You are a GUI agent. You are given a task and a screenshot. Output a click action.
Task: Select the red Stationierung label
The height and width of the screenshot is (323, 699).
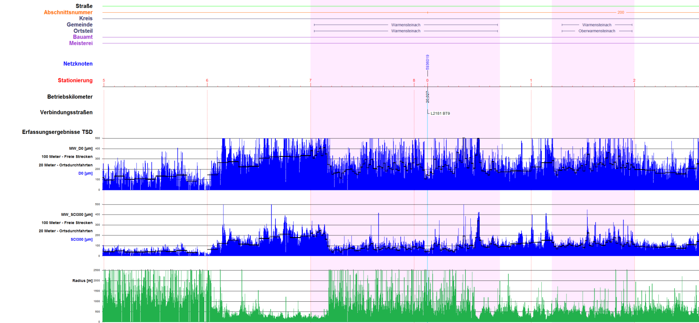click(75, 80)
